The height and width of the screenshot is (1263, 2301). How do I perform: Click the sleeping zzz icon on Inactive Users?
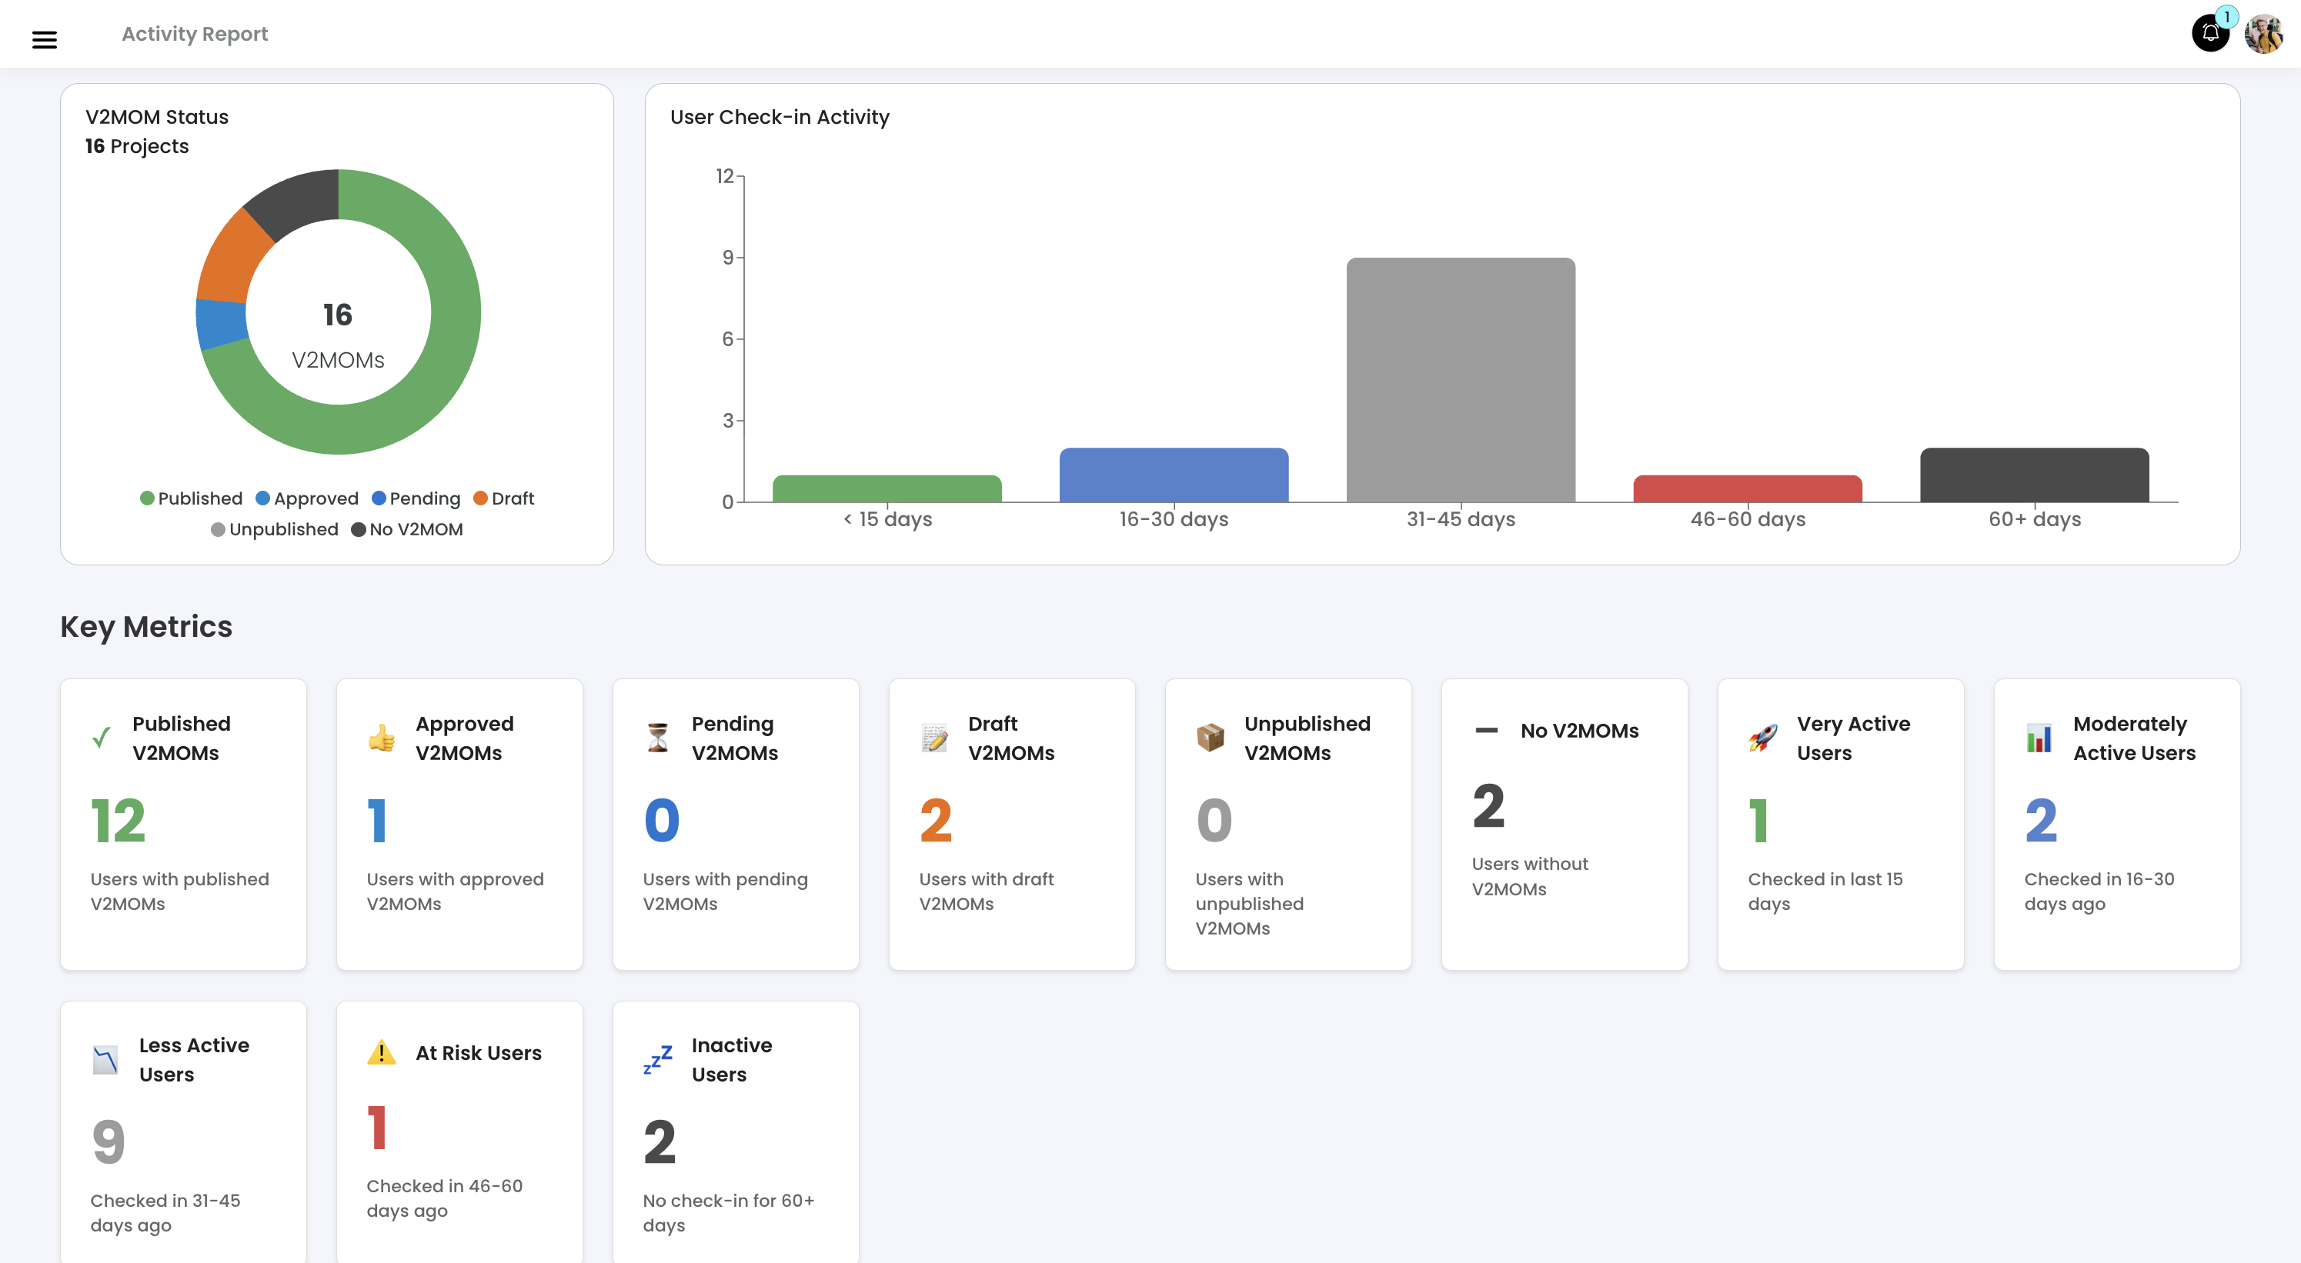657,1059
